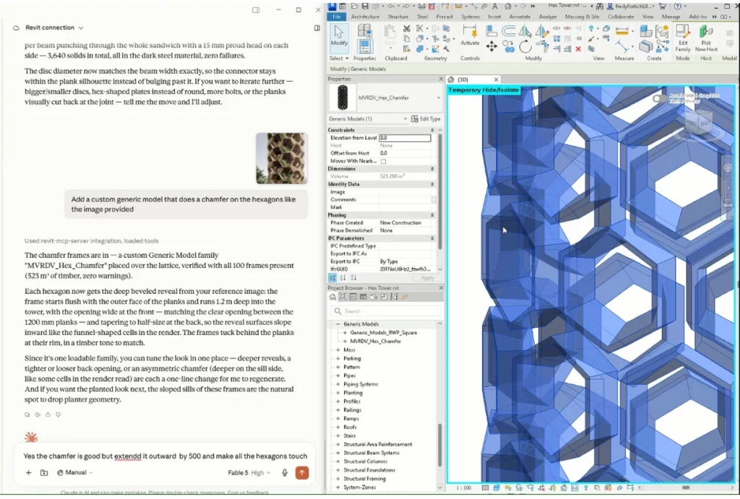Toggle the Accelerated Graphics Tech Preview switch
The height and width of the screenshot is (499, 740).
(x=660, y=99)
